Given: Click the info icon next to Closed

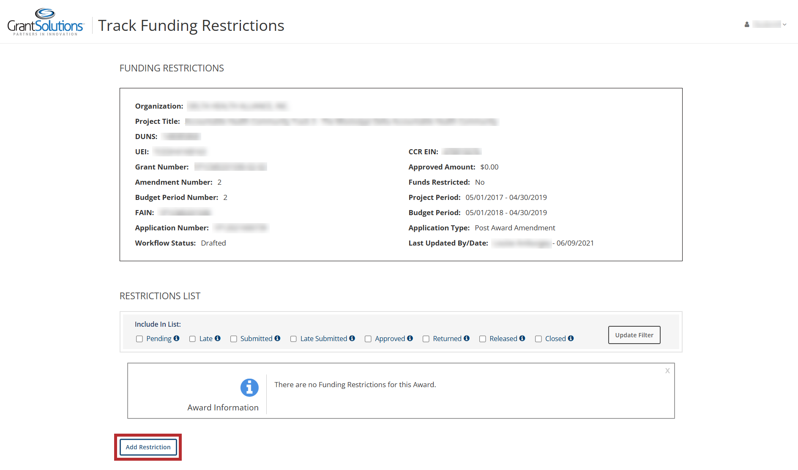Looking at the screenshot, I should [571, 339].
